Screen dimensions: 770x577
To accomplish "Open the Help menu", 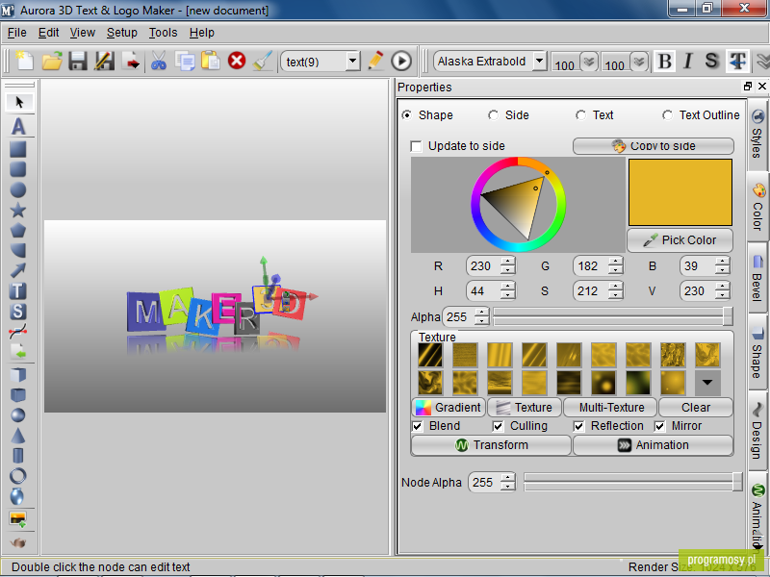I will click(x=202, y=33).
